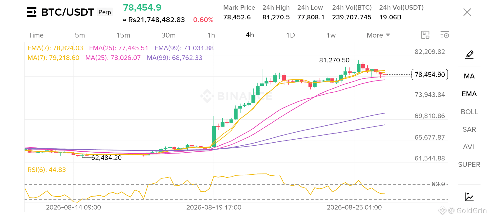The width and height of the screenshot is (489, 218).
Task: Enable the SUPER indicator
Action: pos(469,165)
